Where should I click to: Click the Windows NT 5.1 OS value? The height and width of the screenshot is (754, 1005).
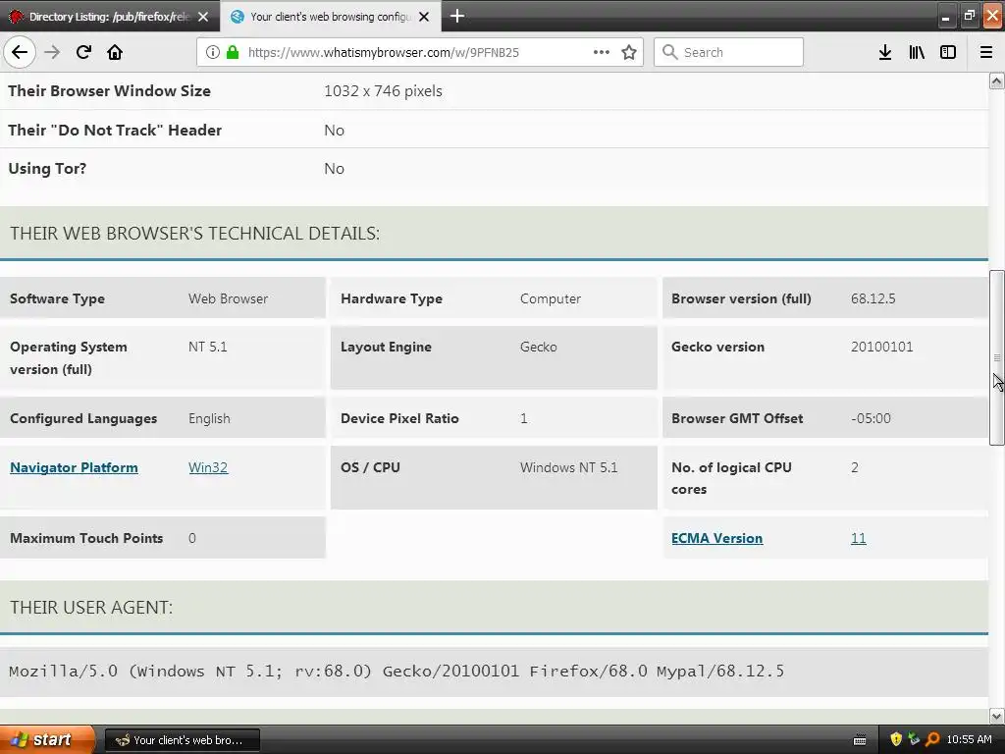point(568,467)
